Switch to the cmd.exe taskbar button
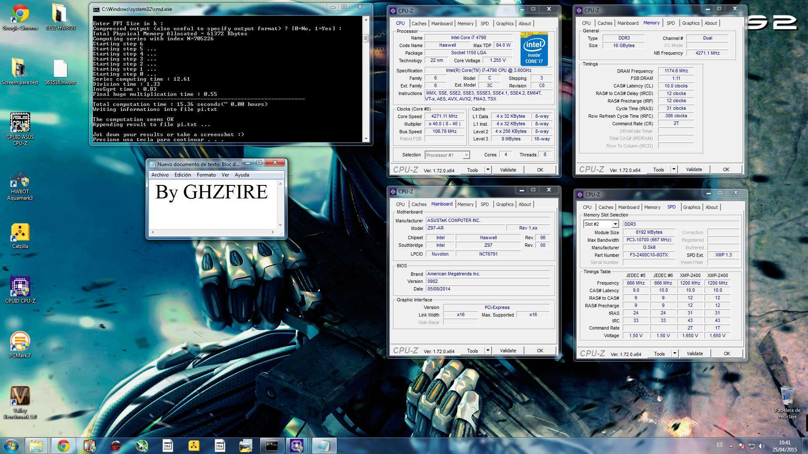This screenshot has width=808, height=454. click(x=271, y=446)
